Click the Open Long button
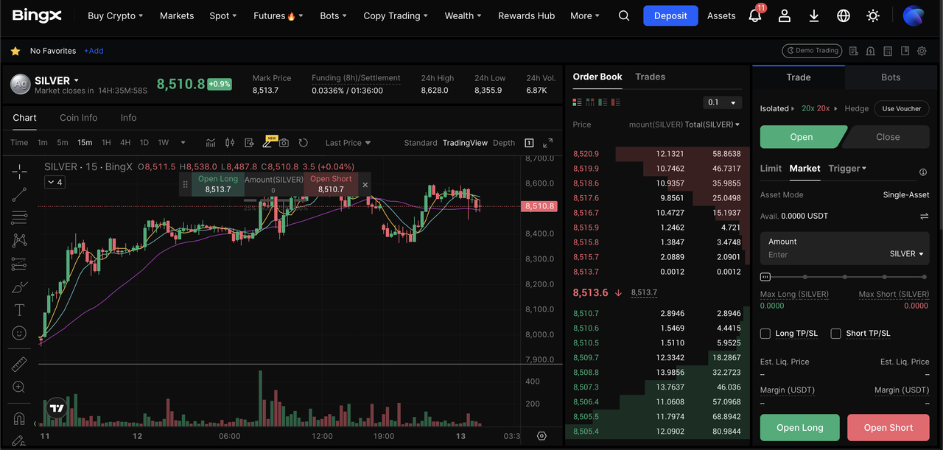The height and width of the screenshot is (450, 943). pyautogui.click(x=799, y=428)
